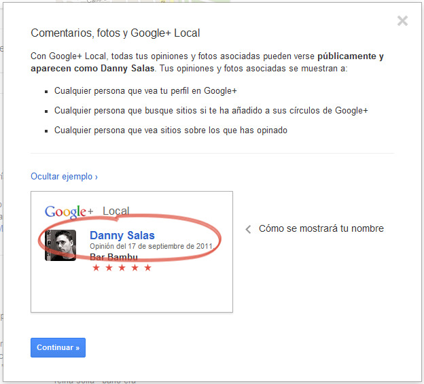Click the Continuar button
The width and height of the screenshot is (424, 384).
pyautogui.click(x=58, y=347)
